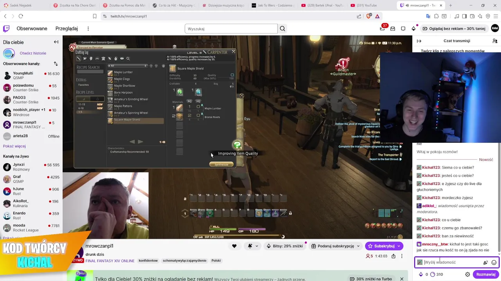
Task: Open the Obserwowane tab
Action: tap(32, 28)
